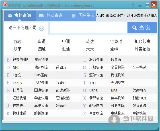
Task: Pick 跨越速递 in the K row
Action: click(41, 113)
